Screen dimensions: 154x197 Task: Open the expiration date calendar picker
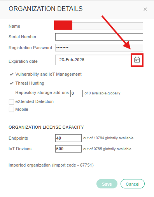pyautogui.click(x=137, y=60)
